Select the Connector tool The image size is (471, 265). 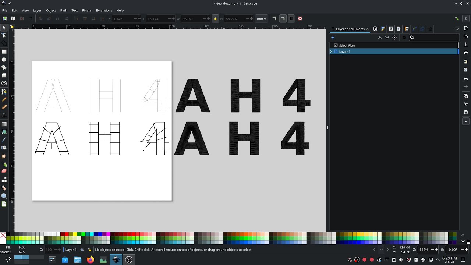click(4, 180)
